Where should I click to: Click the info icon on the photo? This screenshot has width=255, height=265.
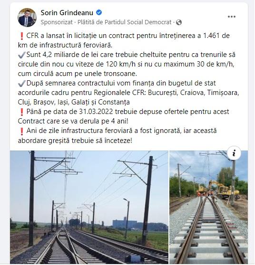(234, 153)
